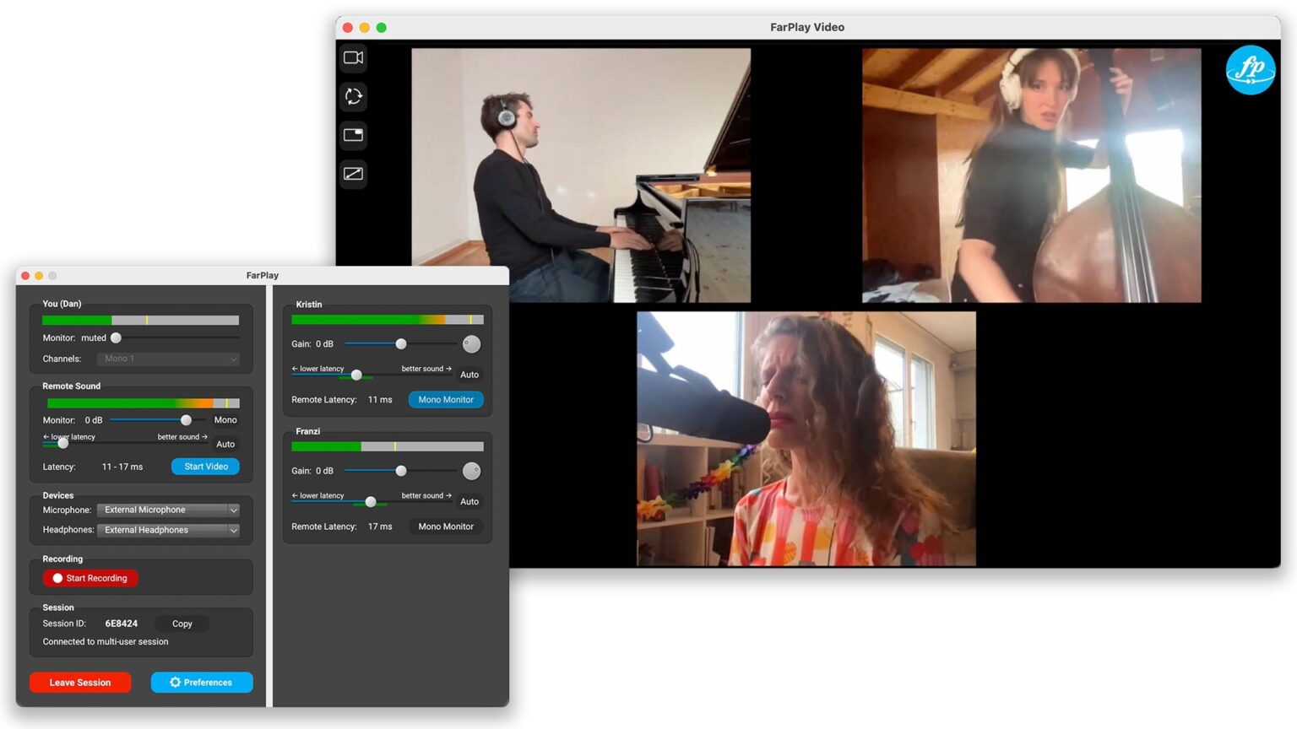
Task: Toggle the camera icon in the video toolbar
Action: pos(353,57)
